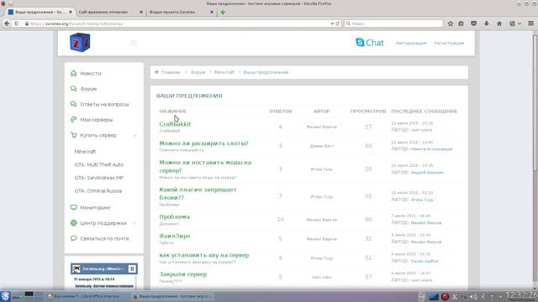The width and height of the screenshot is (538, 302).
Task: Open the Проблема forum topic
Action: click(174, 217)
